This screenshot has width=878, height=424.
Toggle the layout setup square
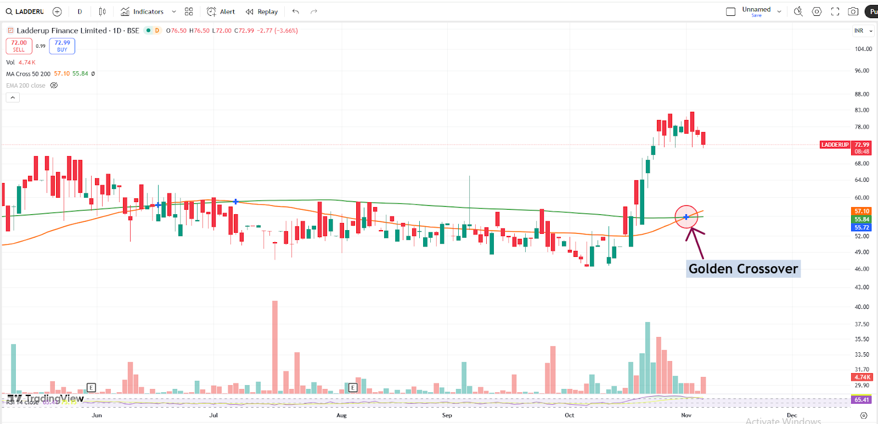(730, 12)
